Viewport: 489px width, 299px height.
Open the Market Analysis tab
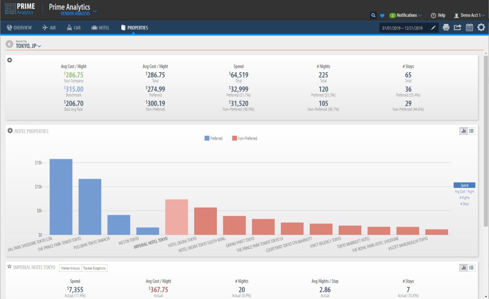point(70,268)
